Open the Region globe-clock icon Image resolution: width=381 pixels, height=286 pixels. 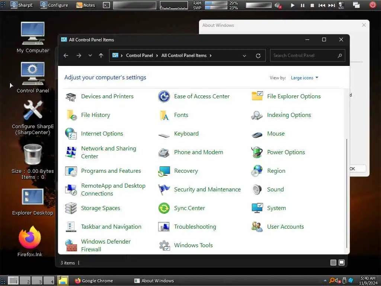point(257,171)
